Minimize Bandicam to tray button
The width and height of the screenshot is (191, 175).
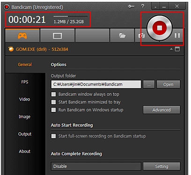(x=155, y=7)
